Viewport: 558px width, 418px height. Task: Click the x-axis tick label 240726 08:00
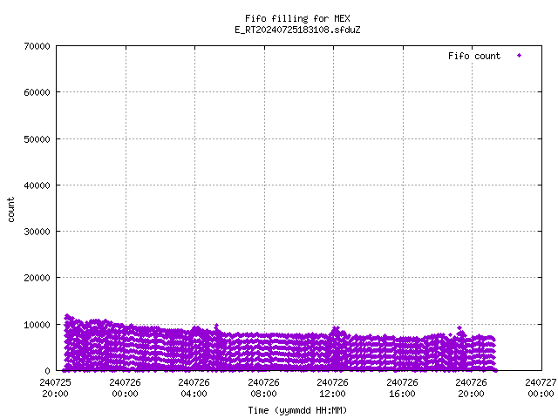point(263,388)
